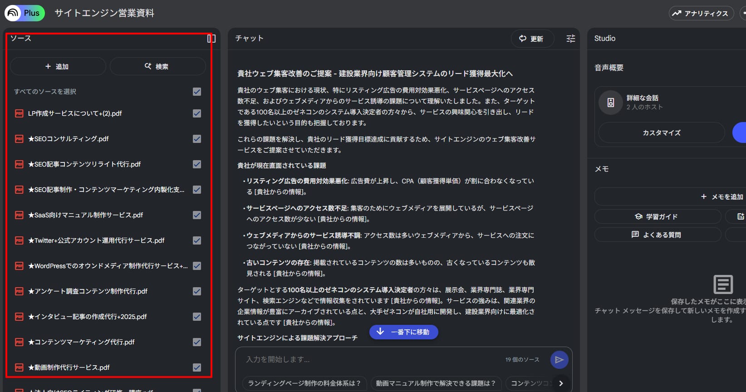This screenshot has width=746, height=392.
Task: Uncheck ★SEO記事制作・コンテンツマーケティング内製化 checkbox
Action: 197,190
